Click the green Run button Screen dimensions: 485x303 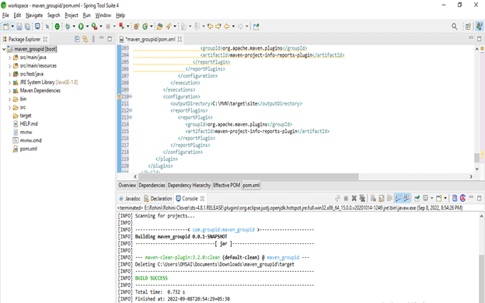tap(81, 26)
